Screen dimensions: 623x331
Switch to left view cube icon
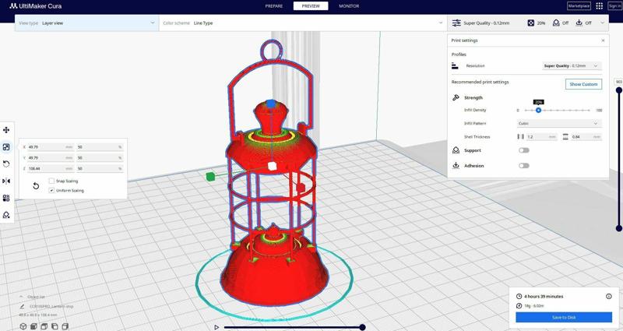[55, 326]
